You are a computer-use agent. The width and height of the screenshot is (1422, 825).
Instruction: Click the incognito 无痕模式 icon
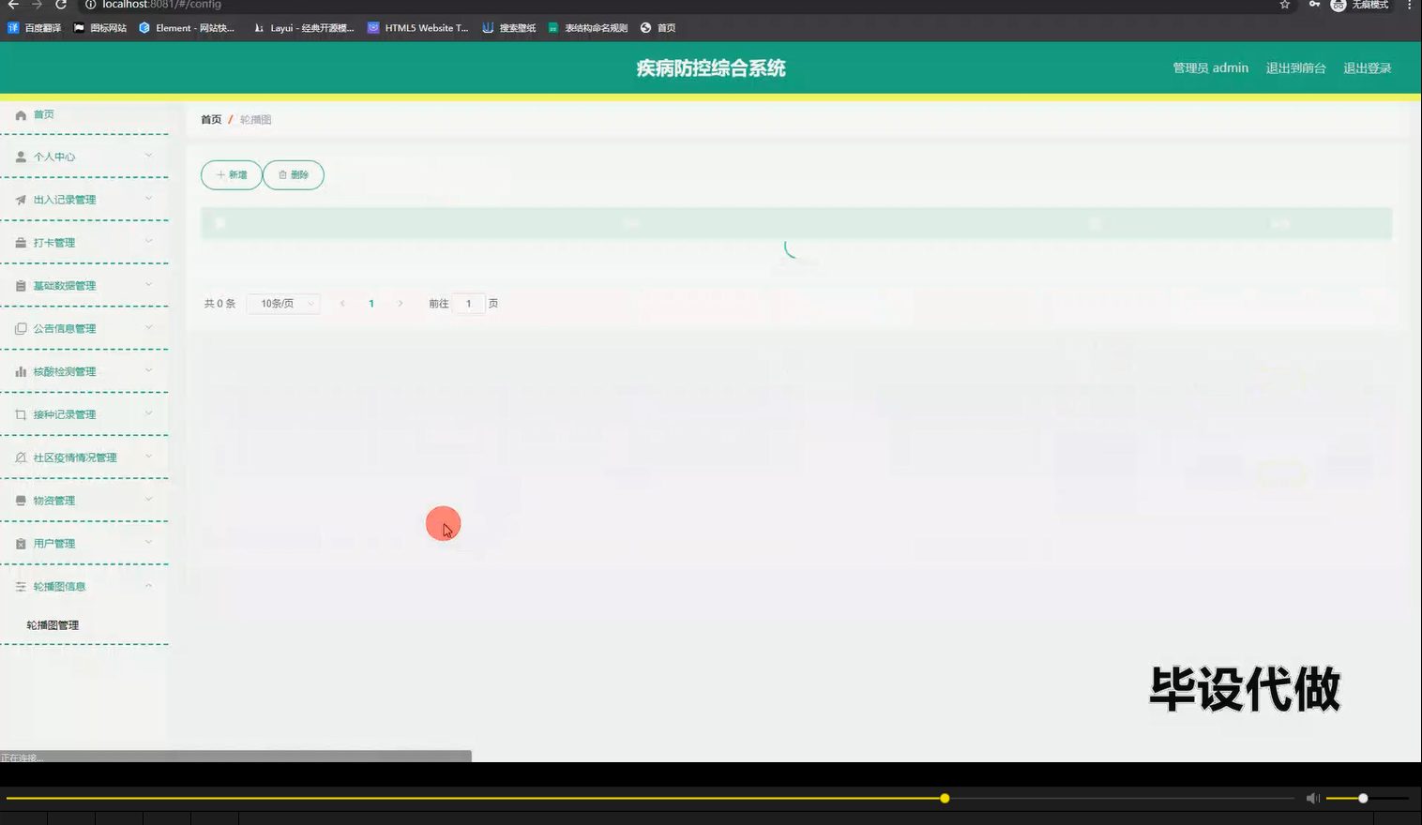1339,5
